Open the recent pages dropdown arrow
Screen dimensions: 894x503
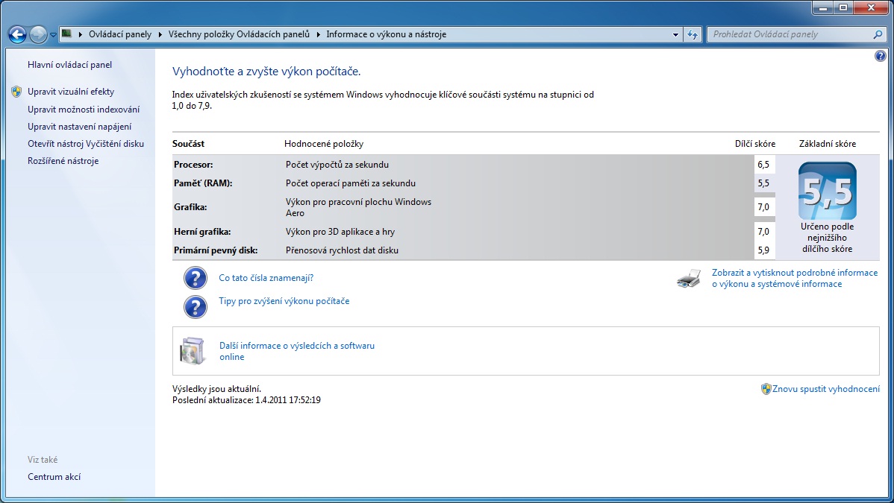point(54,34)
